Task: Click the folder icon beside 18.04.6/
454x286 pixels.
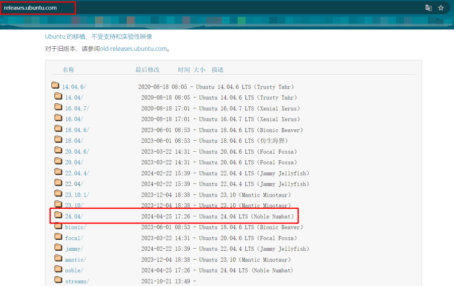Action: click(58, 129)
